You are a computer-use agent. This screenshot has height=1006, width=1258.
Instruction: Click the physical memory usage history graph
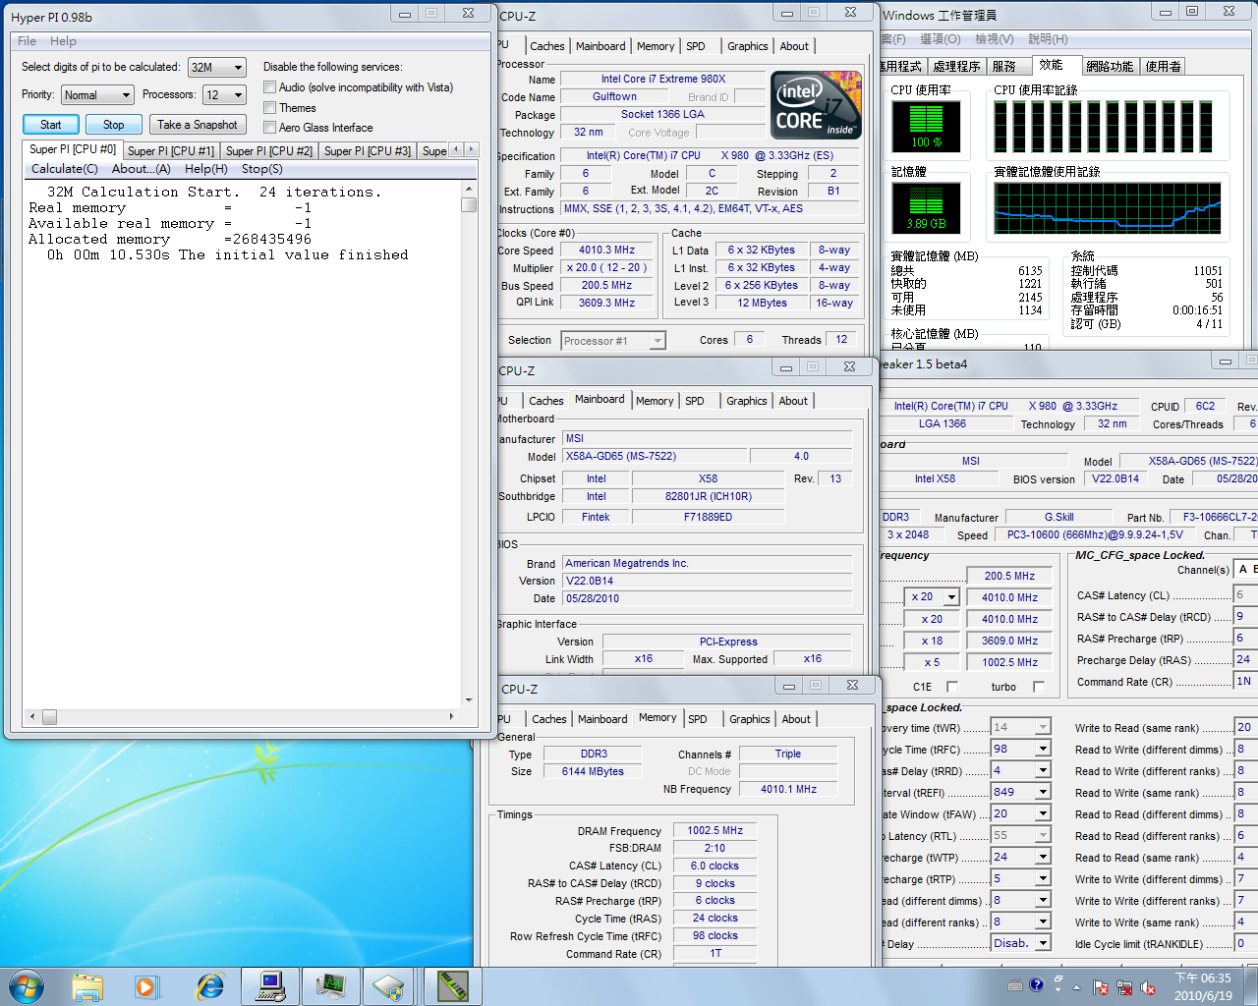pos(1108,208)
